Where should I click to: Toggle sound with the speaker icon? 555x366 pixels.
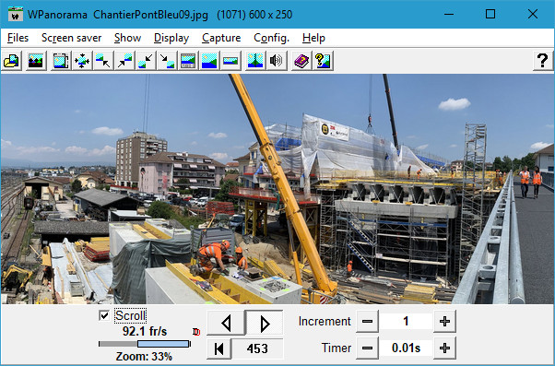(x=277, y=61)
